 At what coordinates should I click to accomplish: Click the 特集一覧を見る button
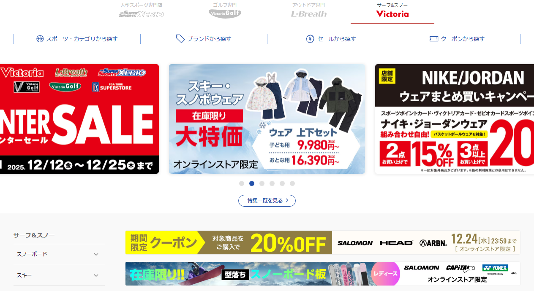point(267,201)
